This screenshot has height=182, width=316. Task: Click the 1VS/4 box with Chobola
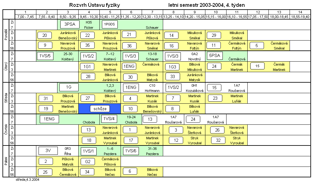109,119
